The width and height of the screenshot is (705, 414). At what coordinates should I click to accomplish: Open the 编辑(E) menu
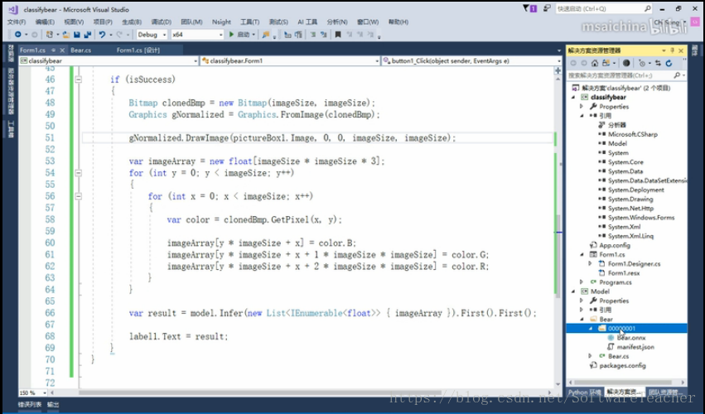[45, 22]
